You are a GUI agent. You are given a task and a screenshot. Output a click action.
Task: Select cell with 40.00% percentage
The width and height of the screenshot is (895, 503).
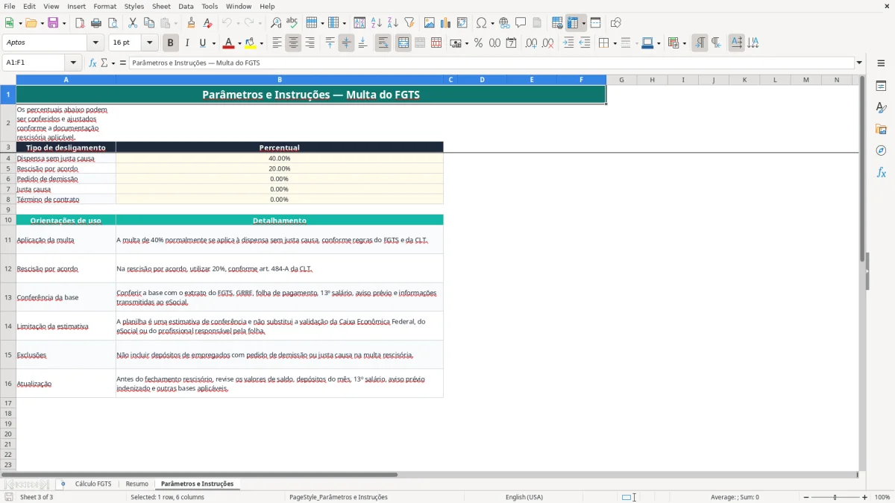[x=280, y=158]
